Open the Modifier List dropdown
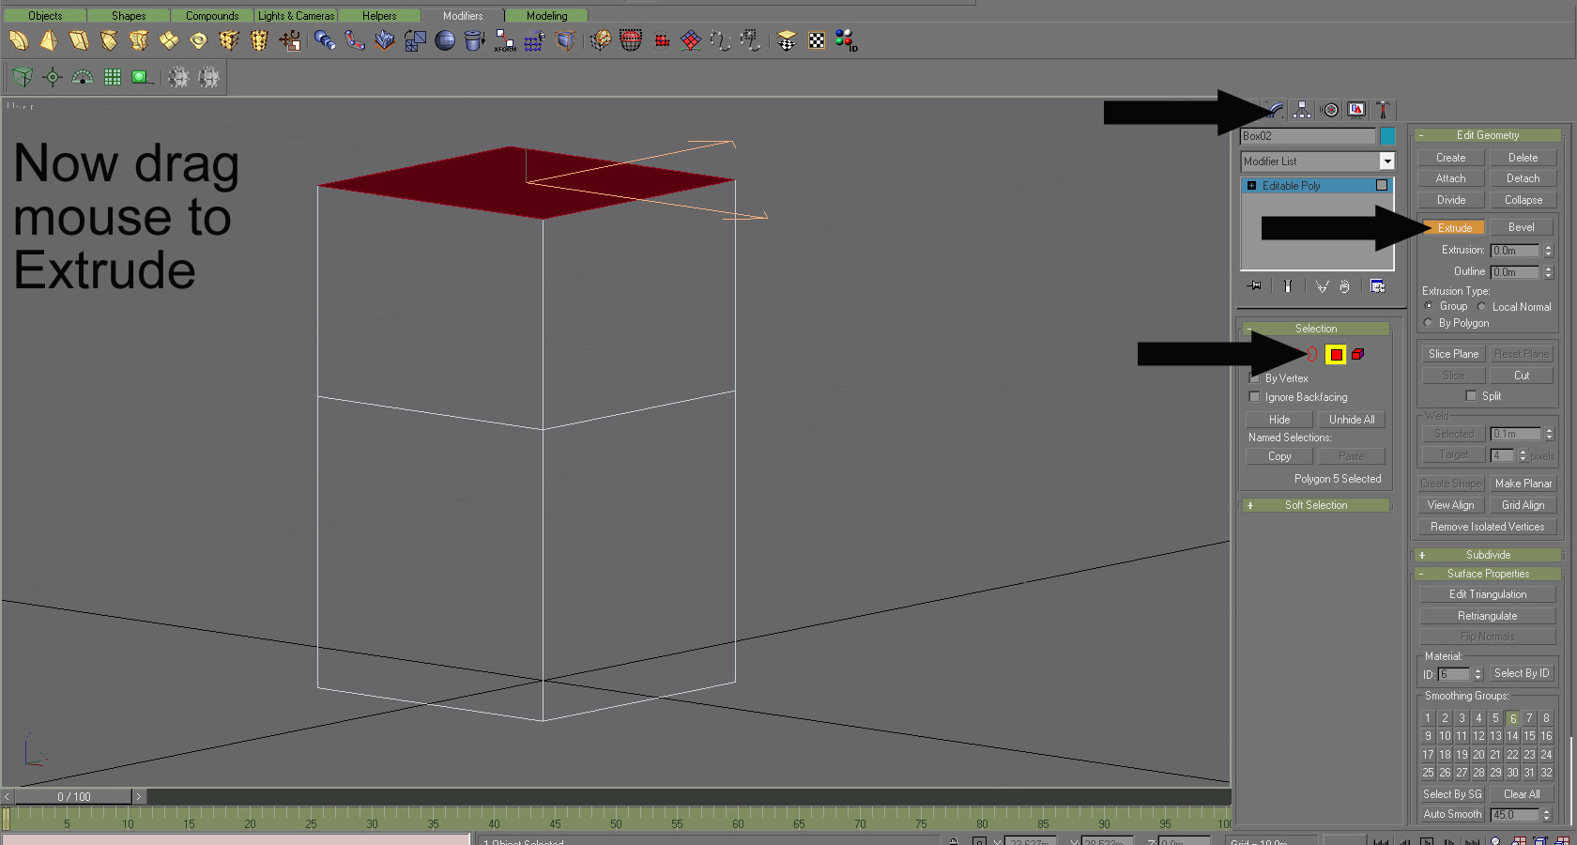The width and height of the screenshot is (1577, 845). point(1386,161)
